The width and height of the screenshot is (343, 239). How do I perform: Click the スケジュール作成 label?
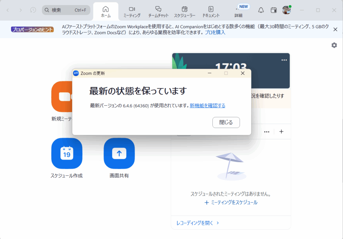67,176
